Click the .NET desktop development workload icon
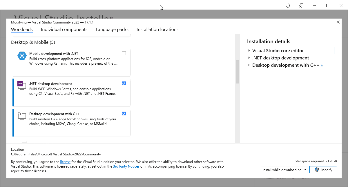This screenshot has height=187, width=348. coord(22,86)
